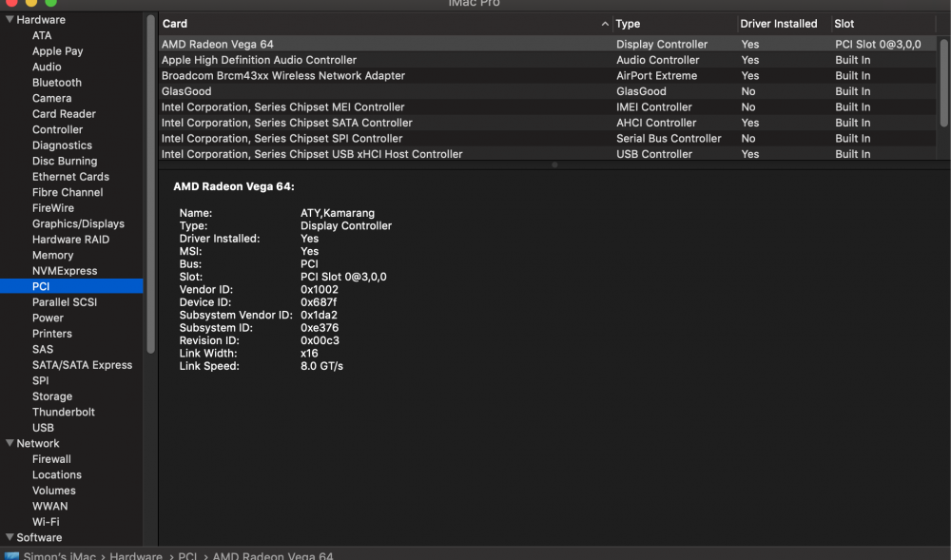Select Apple Pay in the sidebar
This screenshot has height=560, width=951.
[58, 51]
